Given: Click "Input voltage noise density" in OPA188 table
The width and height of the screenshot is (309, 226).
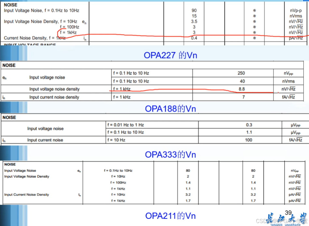Looking at the screenshot, I should coord(55,89).
